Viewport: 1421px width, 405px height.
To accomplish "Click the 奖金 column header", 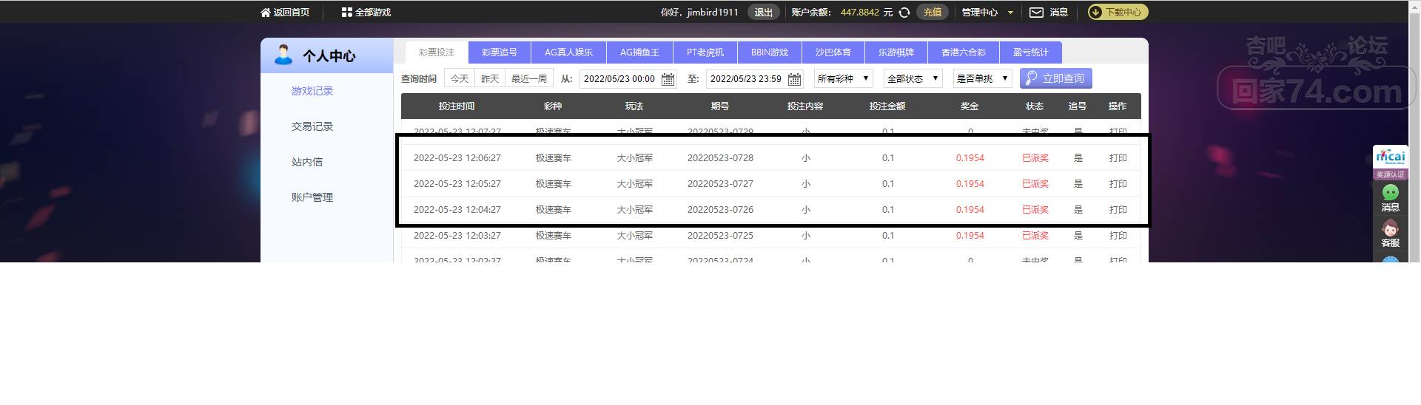I will pyautogui.click(x=970, y=106).
